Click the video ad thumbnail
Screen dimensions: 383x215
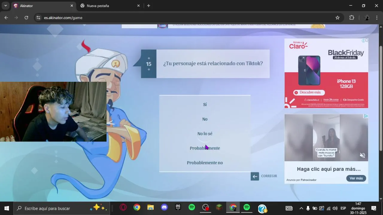tap(326, 138)
